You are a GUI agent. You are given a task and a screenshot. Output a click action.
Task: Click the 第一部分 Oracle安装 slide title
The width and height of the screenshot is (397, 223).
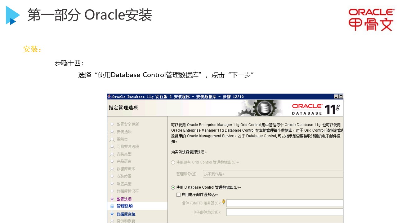pos(90,15)
